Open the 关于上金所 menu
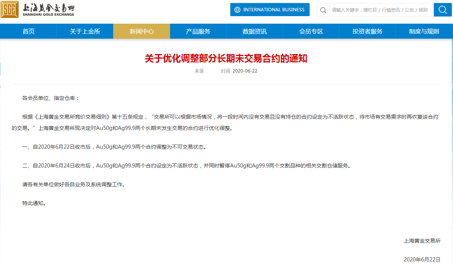This screenshot has width=453, height=267. point(85,32)
